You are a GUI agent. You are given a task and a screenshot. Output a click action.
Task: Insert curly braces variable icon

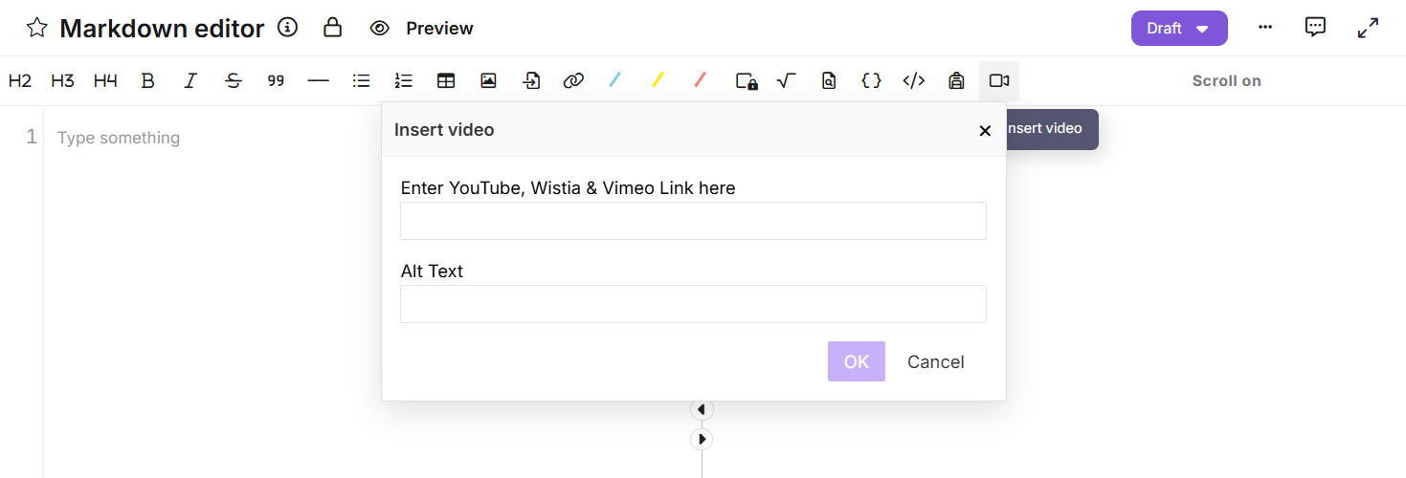(871, 81)
